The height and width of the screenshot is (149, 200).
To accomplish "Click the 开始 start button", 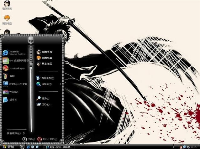I will pyautogui.click(x=8, y=147).
